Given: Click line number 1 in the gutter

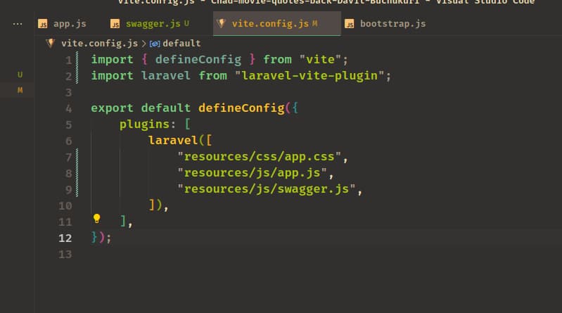Looking at the screenshot, I should click(x=68, y=60).
